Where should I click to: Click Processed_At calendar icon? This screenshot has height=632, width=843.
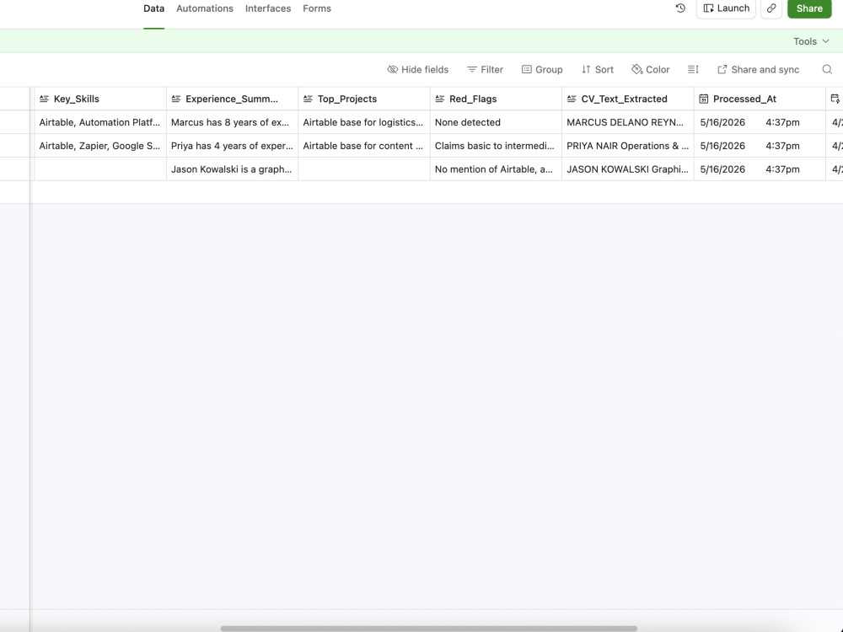tap(703, 99)
